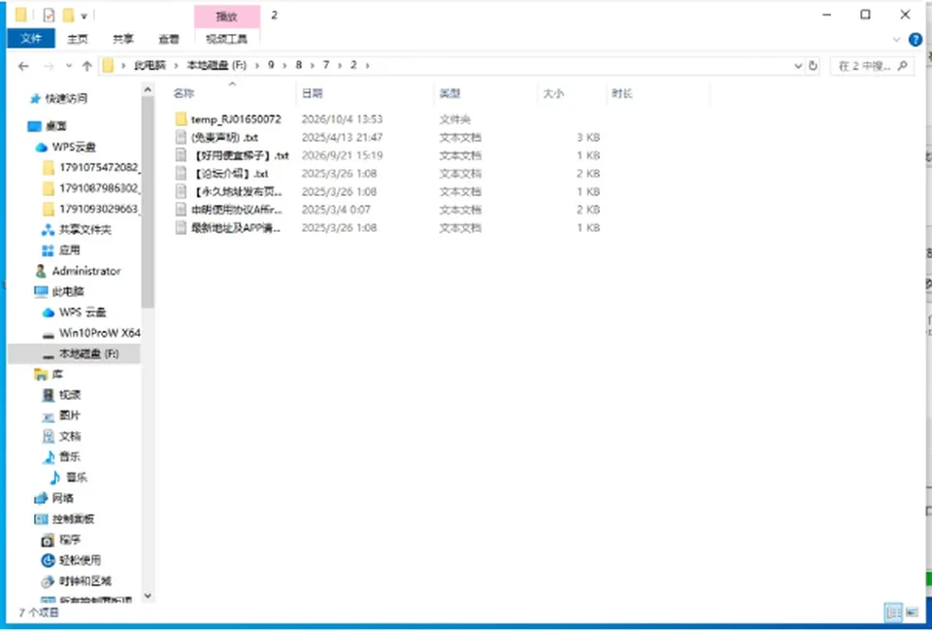Switch to the details view layout button
The width and height of the screenshot is (932, 631).
coord(893,613)
